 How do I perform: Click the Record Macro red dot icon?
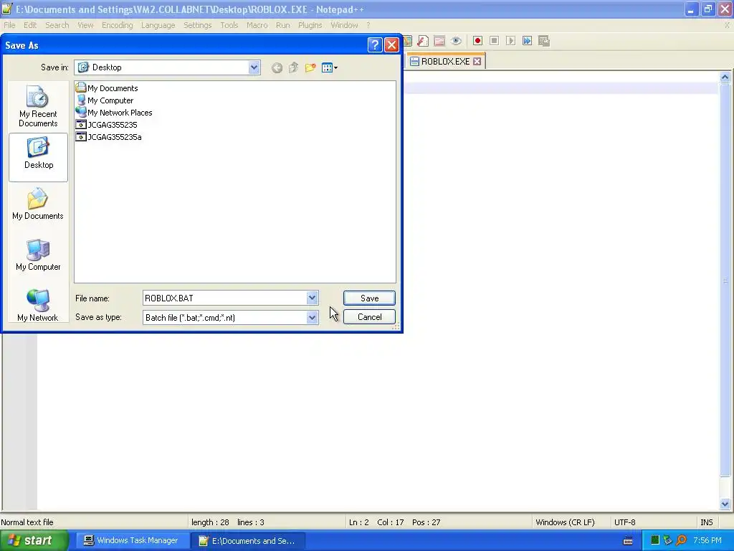(477, 41)
